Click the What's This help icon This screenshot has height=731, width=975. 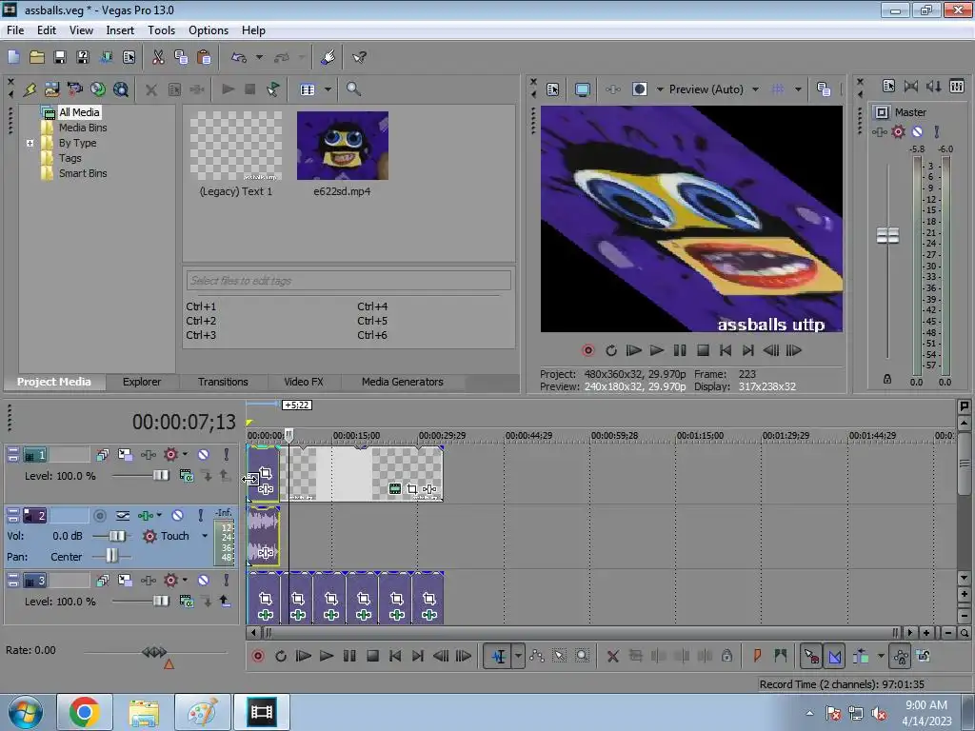coord(359,57)
